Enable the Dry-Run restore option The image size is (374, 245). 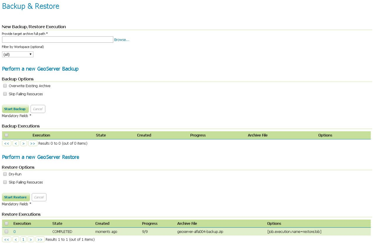click(x=5, y=174)
